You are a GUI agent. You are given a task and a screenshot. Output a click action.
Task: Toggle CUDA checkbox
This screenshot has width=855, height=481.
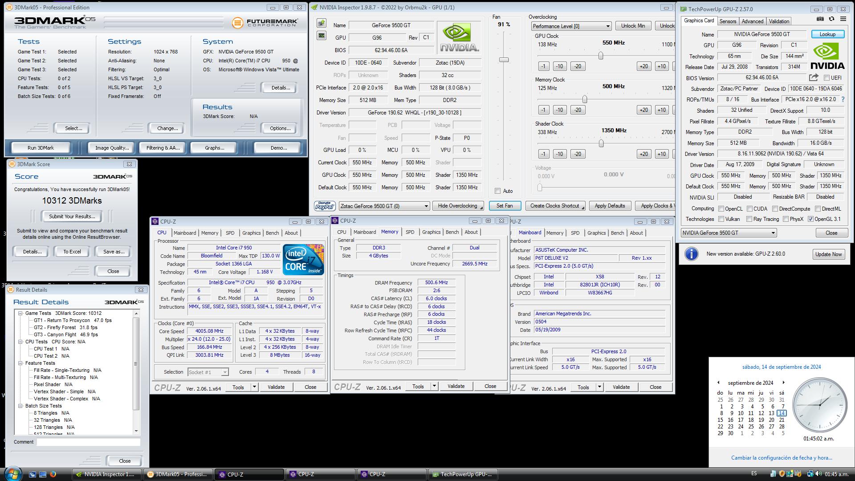point(749,209)
